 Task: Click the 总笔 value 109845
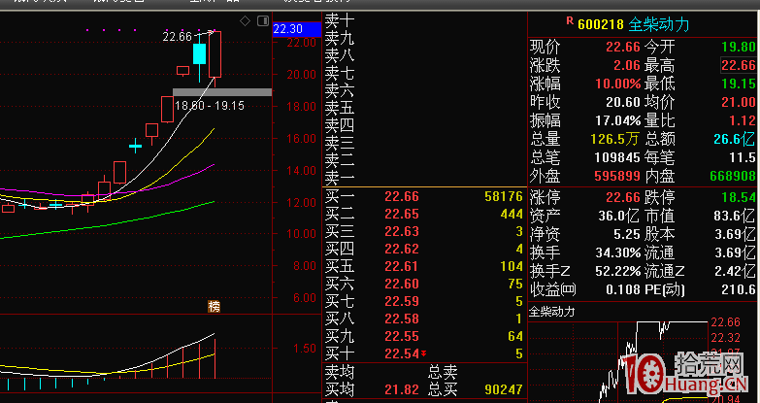[x=619, y=157]
